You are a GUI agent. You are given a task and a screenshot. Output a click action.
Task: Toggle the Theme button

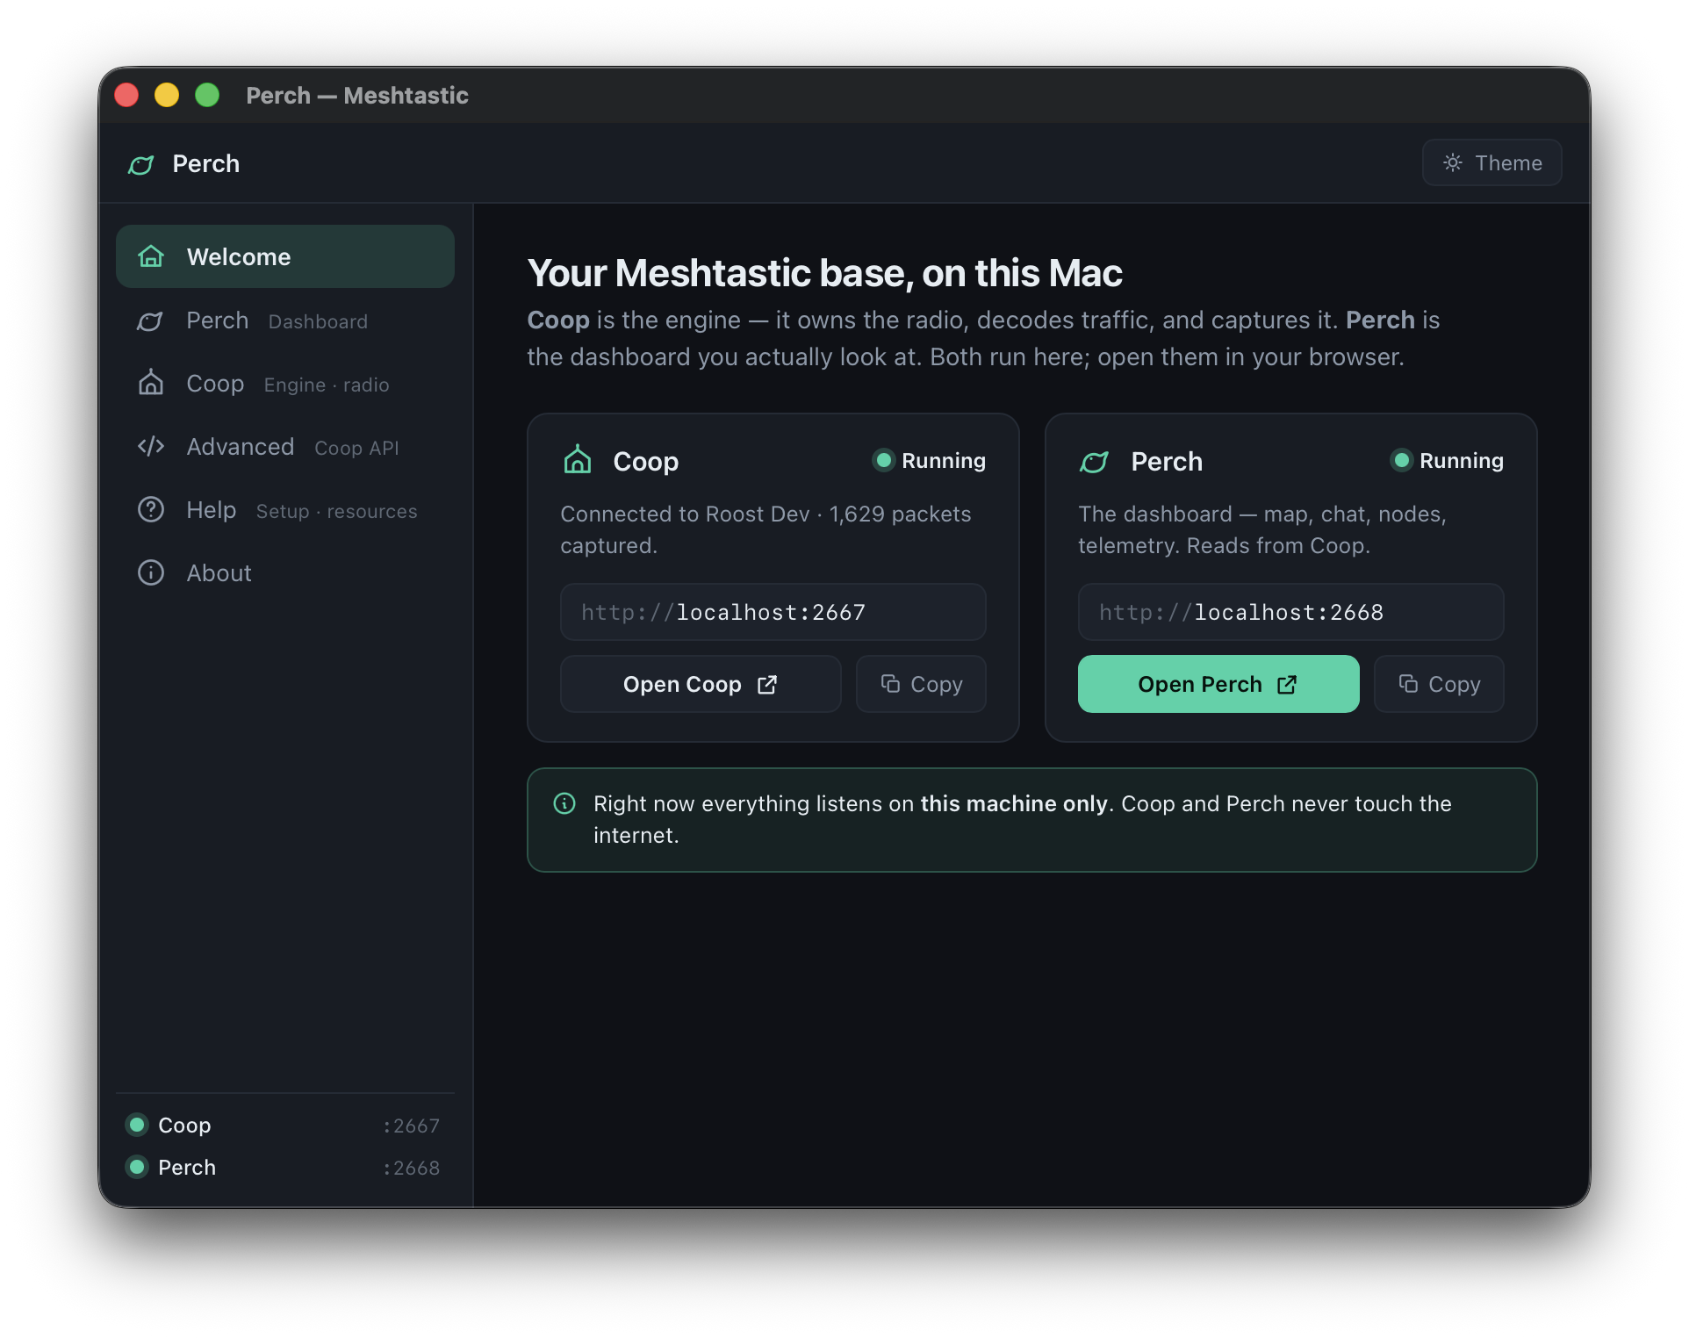[1491, 162]
